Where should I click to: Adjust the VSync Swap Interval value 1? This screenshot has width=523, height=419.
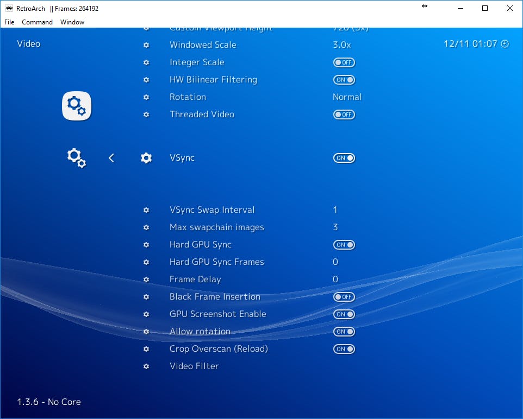pyautogui.click(x=335, y=210)
